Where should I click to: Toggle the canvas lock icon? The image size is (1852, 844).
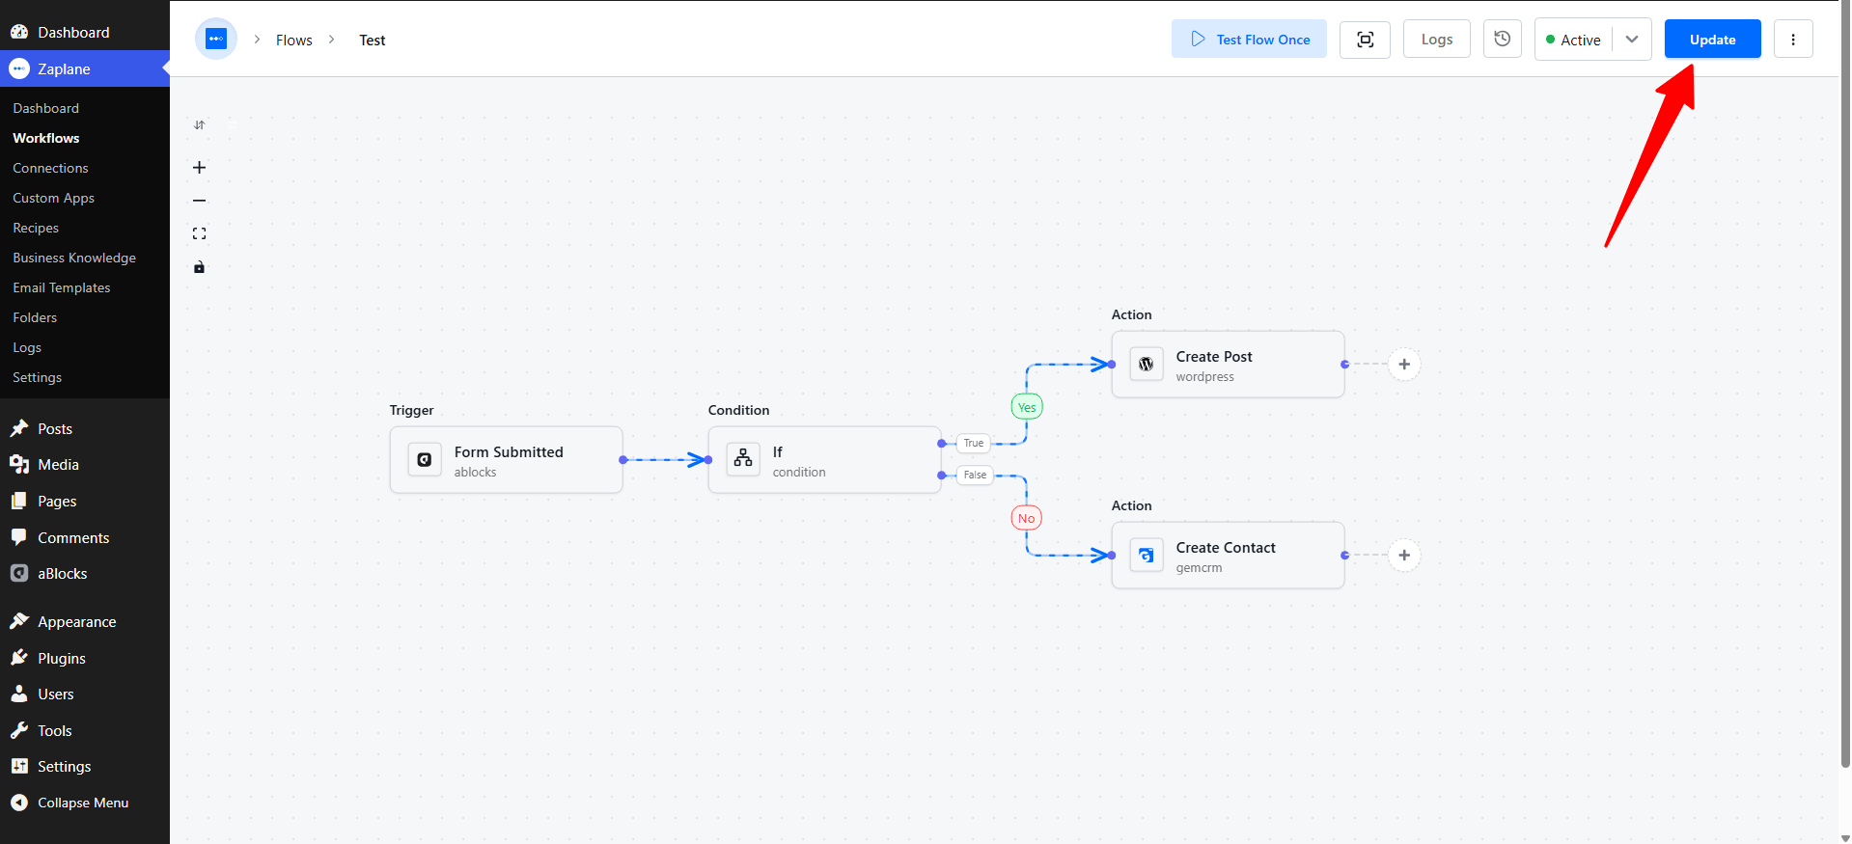200,267
